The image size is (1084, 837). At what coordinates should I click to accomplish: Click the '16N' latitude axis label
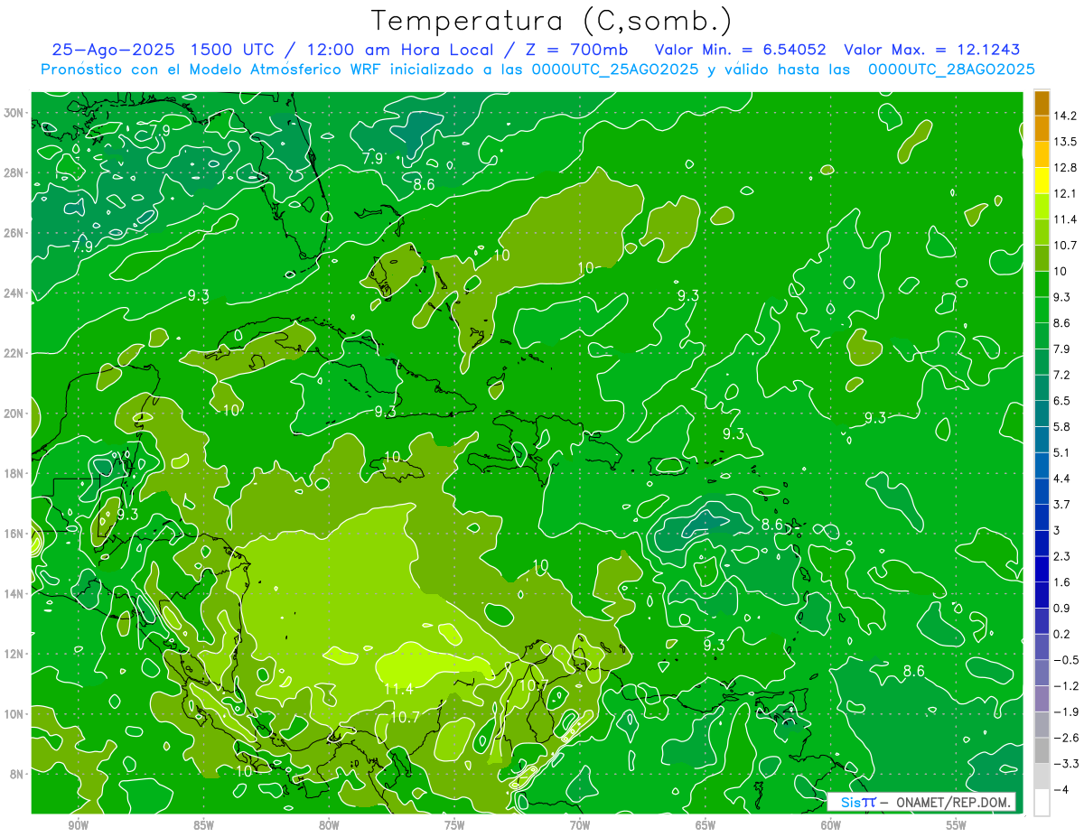click(x=14, y=534)
